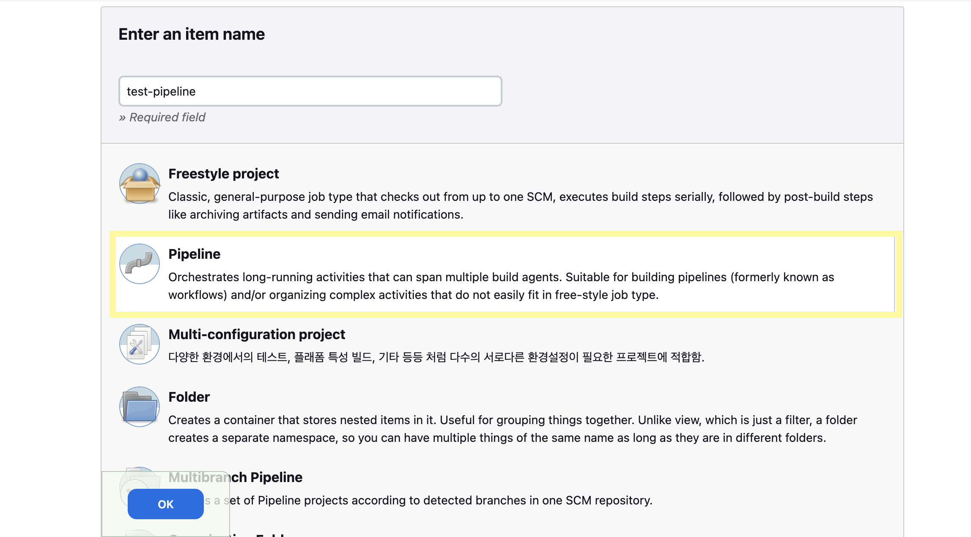Select the Freestyle project title
This screenshot has width=971, height=537.
coord(224,174)
